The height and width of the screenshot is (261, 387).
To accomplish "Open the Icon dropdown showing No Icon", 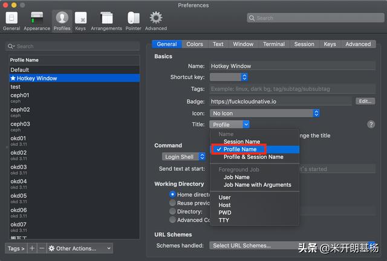I will (x=264, y=113).
